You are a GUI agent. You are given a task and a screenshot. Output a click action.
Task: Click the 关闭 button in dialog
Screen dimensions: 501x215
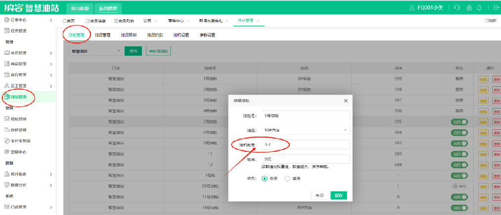pos(319,195)
